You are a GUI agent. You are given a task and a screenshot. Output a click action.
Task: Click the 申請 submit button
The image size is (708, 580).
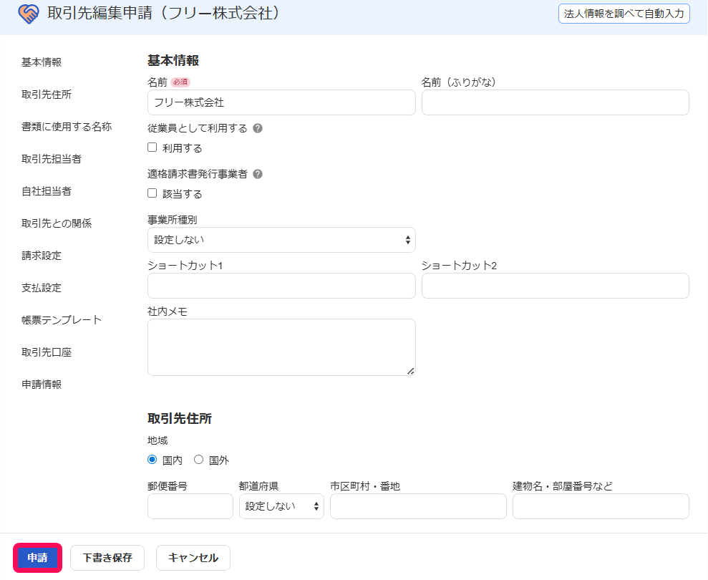37,558
